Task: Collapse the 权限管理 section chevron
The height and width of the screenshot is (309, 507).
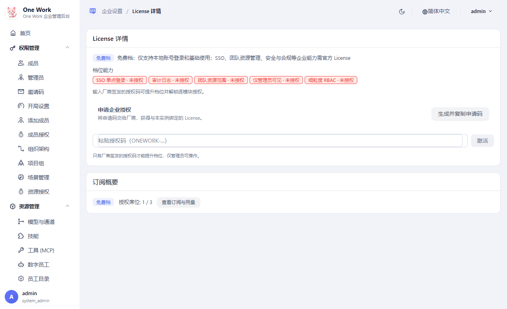Action: pyautogui.click(x=67, y=48)
